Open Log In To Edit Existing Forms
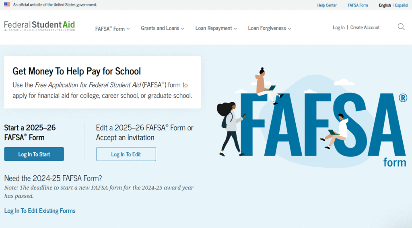 40,211
